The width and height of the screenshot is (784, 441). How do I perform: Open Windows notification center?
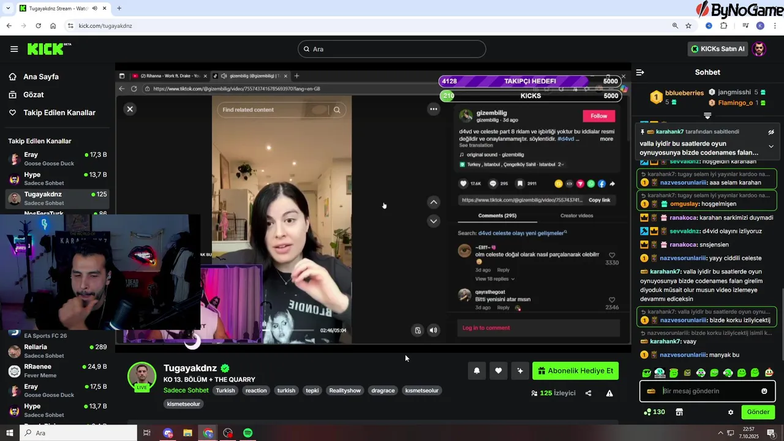click(x=771, y=433)
